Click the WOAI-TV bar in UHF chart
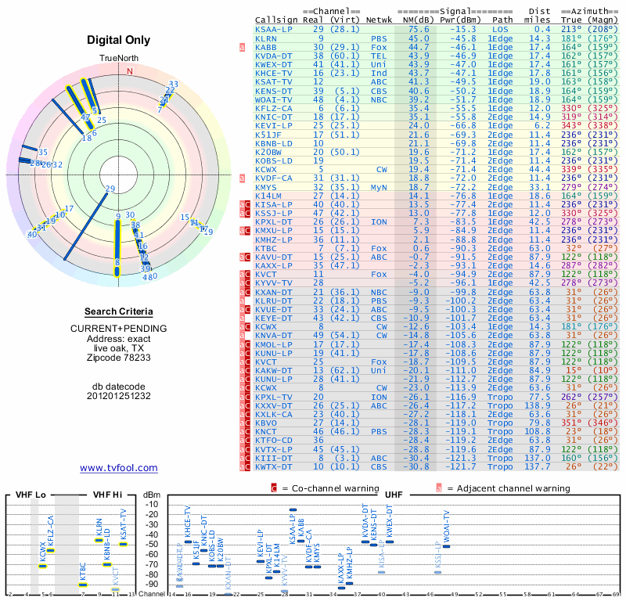626x601 pixels. tap(446, 546)
